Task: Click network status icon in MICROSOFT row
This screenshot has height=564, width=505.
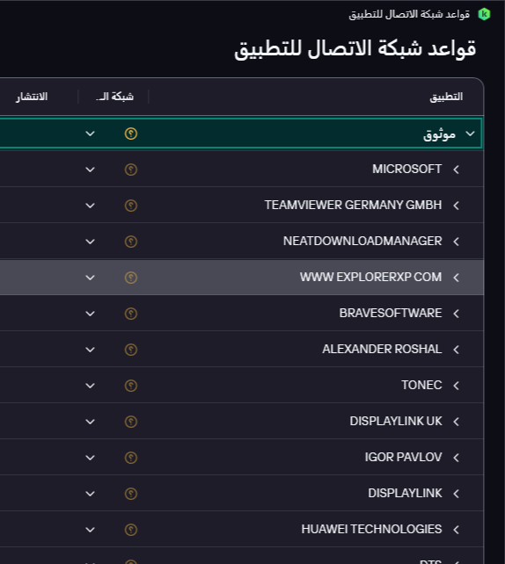Action: point(131,170)
